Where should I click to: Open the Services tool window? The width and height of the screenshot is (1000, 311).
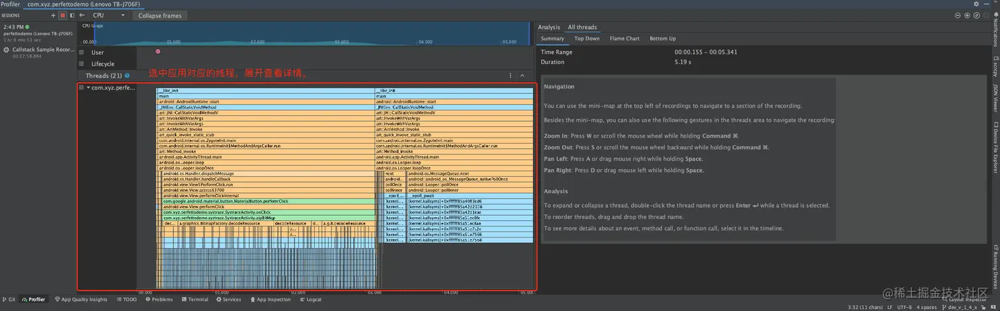228,300
